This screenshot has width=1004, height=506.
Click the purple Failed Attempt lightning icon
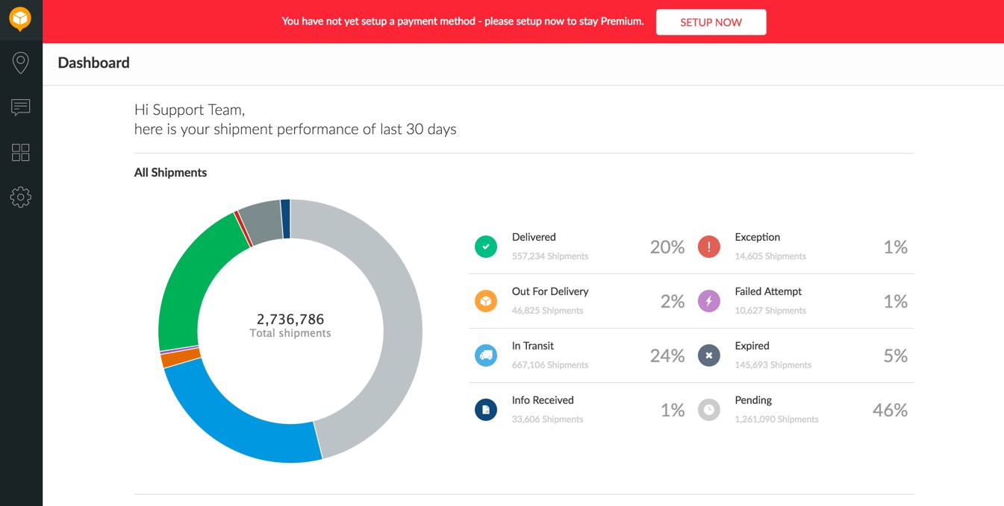point(708,301)
